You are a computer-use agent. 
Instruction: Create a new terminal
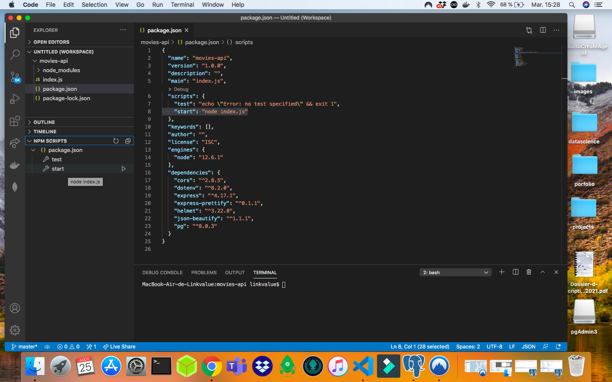[501, 272]
